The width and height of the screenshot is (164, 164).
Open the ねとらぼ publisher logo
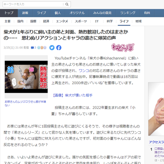pos(123,47)
